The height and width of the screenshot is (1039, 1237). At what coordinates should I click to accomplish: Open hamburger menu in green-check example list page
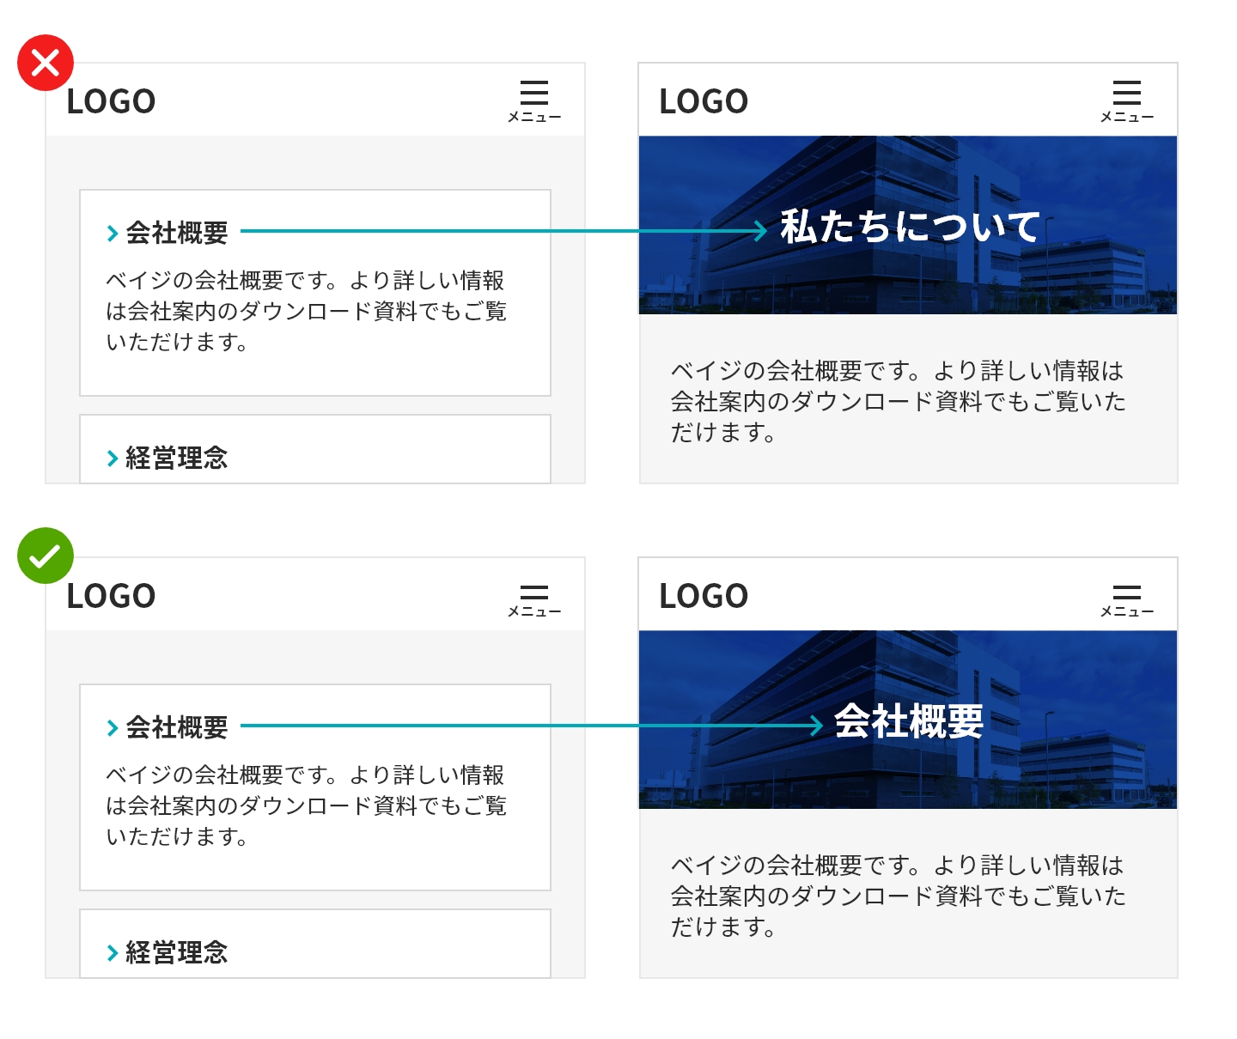point(533,600)
